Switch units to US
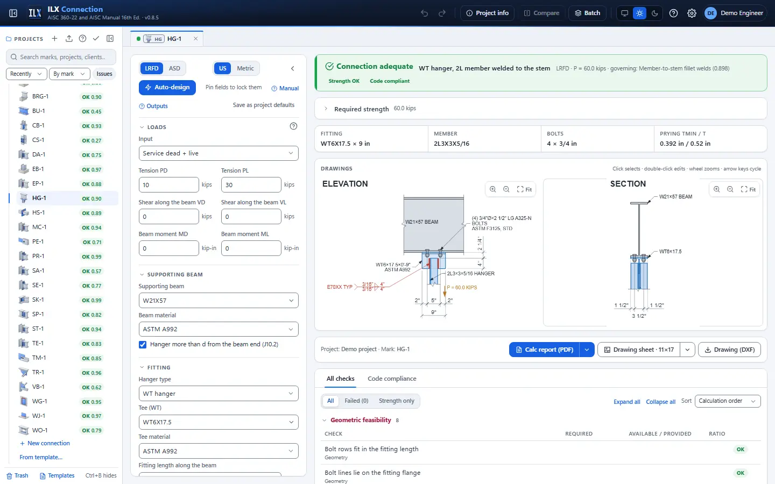Screen dimensions: 775x484 (223, 68)
